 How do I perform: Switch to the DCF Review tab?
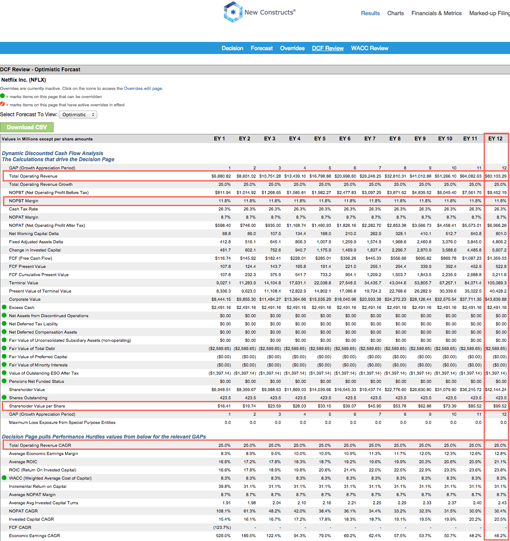click(328, 48)
